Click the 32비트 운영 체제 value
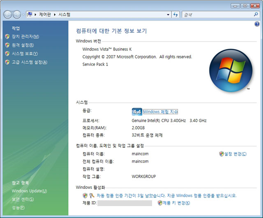The height and width of the screenshot is (218, 263). click(x=147, y=135)
